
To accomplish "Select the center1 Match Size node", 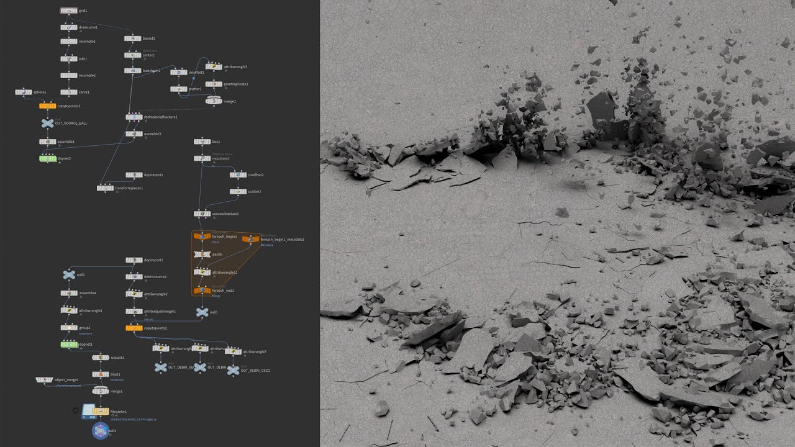I will (x=132, y=55).
